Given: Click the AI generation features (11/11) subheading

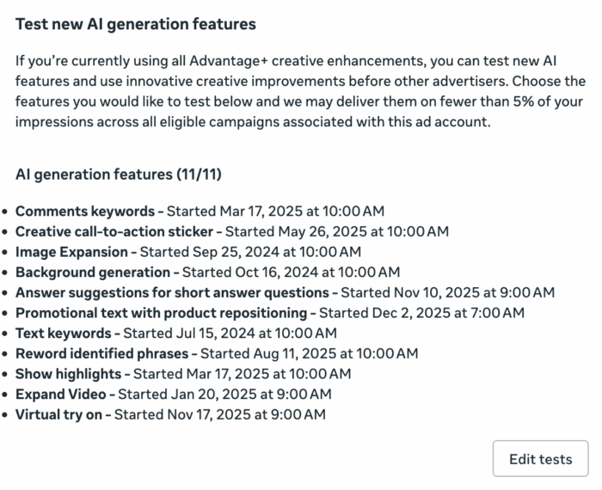Looking at the screenshot, I should 119,175.
